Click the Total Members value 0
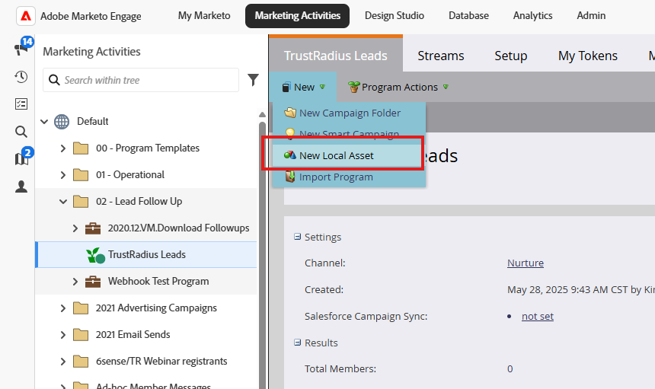 510,369
